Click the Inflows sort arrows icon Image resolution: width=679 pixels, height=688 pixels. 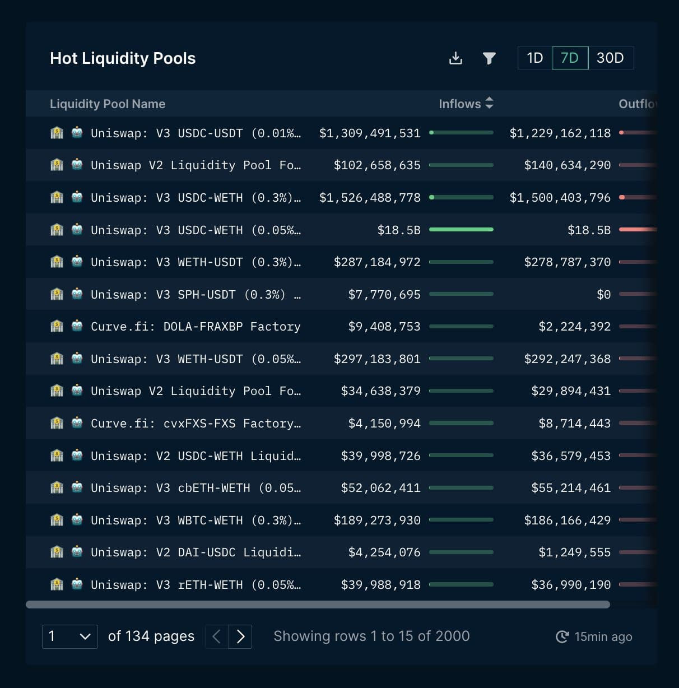pyautogui.click(x=489, y=104)
